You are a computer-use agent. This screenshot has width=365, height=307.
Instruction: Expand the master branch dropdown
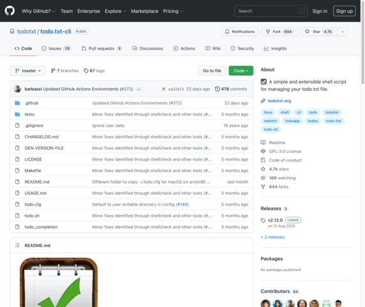(27, 70)
